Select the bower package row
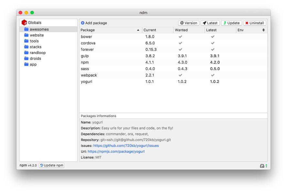The image size is (287, 193). point(173,37)
